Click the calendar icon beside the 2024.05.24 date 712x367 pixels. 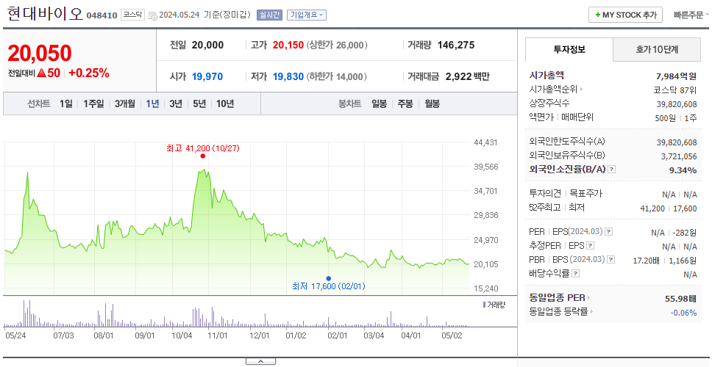(152, 15)
